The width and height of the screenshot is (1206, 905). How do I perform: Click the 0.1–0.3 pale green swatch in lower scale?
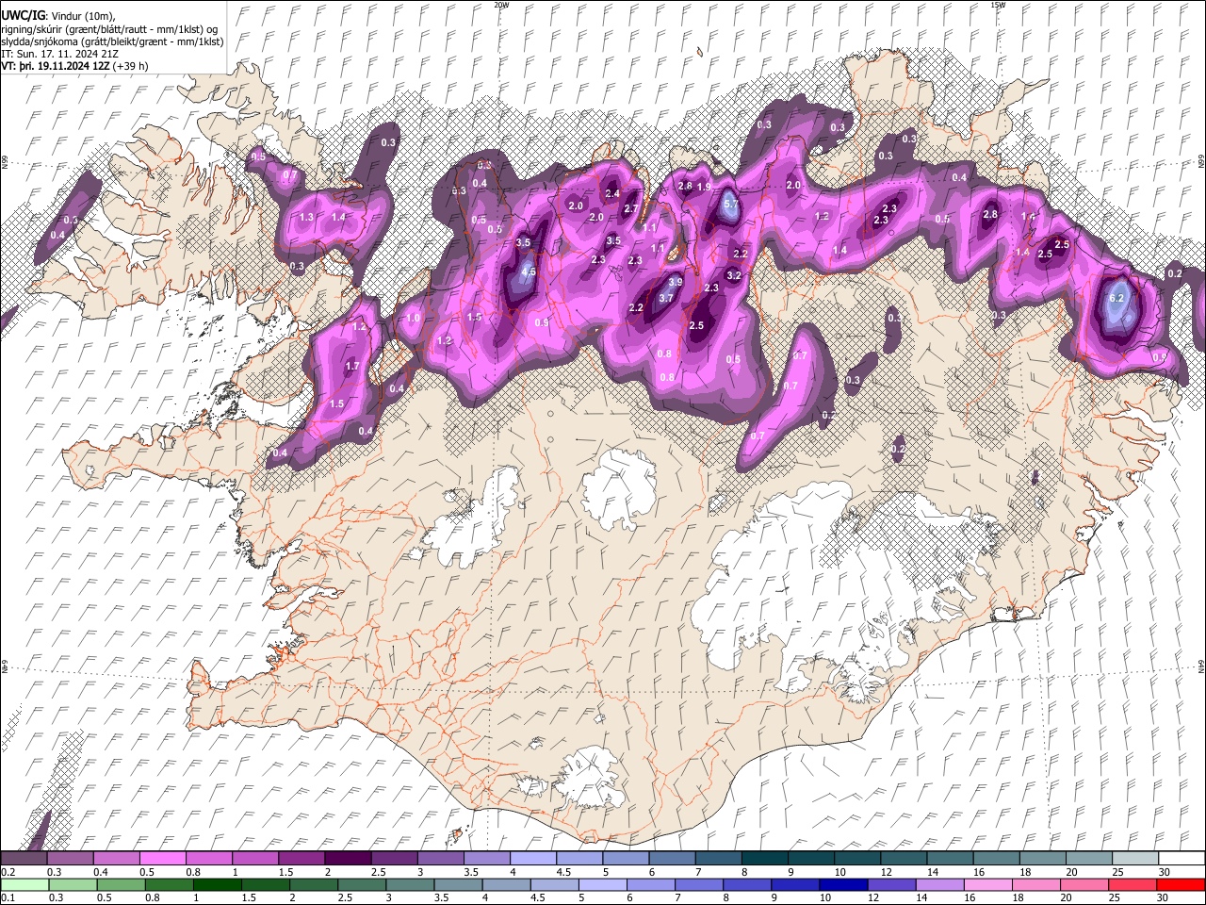click(x=24, y=884)
